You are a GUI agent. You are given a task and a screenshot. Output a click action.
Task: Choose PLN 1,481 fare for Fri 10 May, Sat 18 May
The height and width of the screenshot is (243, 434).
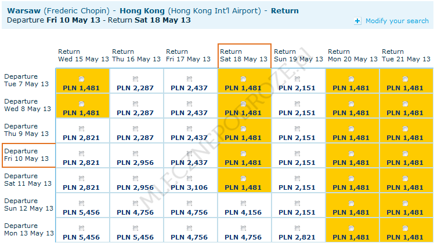pyautogui.click(x=243, y=153)
